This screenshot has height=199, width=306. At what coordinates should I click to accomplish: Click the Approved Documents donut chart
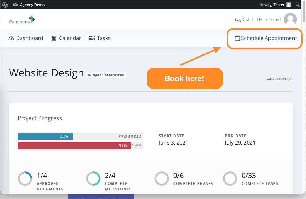(x=25, y=178)
